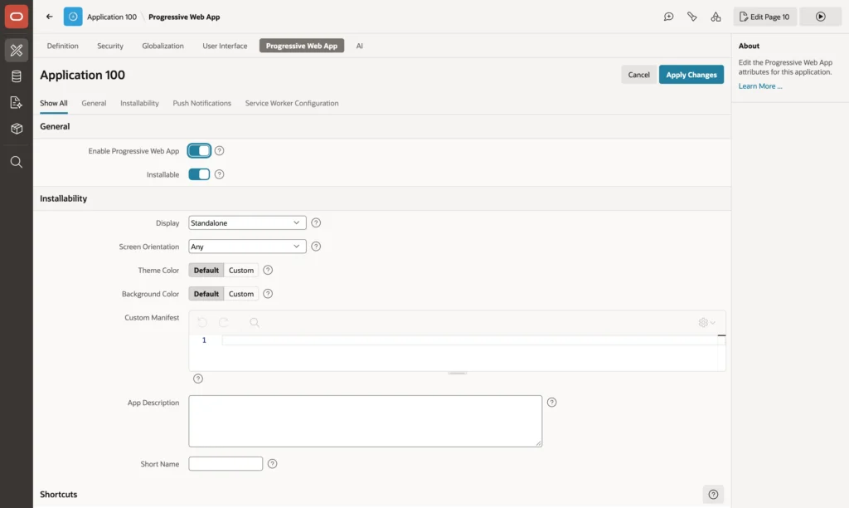This screenshot has width=849, height=508.
Task: Follow the Learn More link
Action: [x=760, y=86]
